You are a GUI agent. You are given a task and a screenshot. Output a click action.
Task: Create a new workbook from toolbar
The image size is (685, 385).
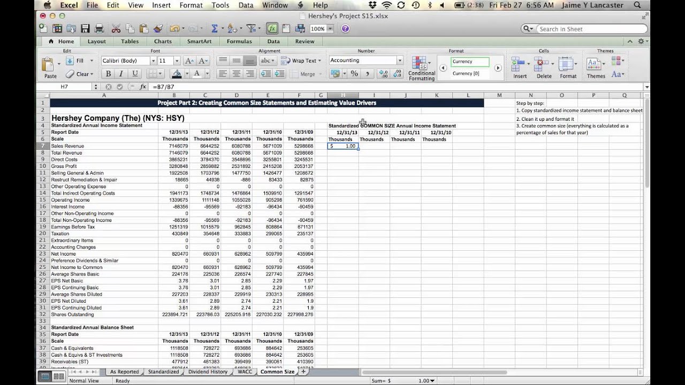[43, 29]
